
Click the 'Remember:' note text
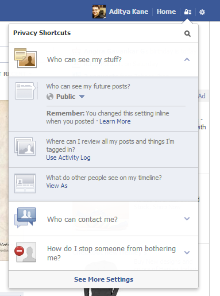coord(107,117)
